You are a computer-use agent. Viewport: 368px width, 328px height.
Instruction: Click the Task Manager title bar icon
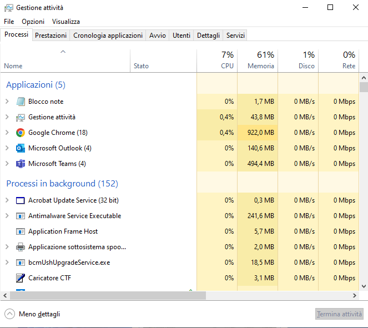point(9,8)
